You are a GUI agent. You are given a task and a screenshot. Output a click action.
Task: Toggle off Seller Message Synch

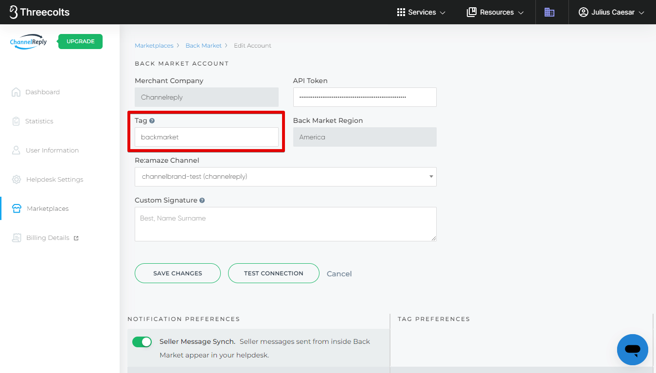coord(142,342)
